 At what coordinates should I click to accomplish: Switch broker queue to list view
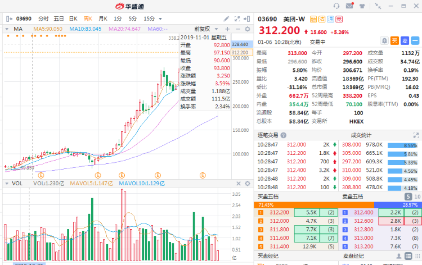click(408, 256)
